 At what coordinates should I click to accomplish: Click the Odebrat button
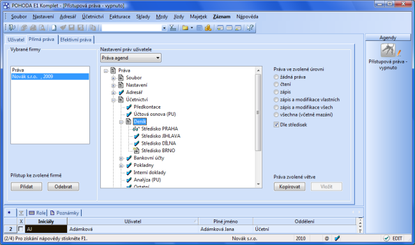click(63, 186)
